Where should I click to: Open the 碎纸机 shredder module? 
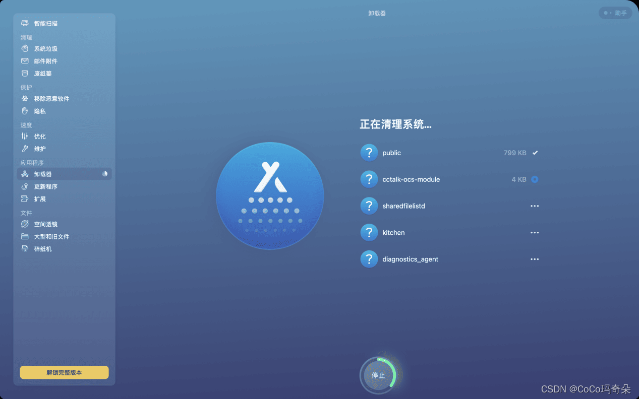[x=65, y=249]
